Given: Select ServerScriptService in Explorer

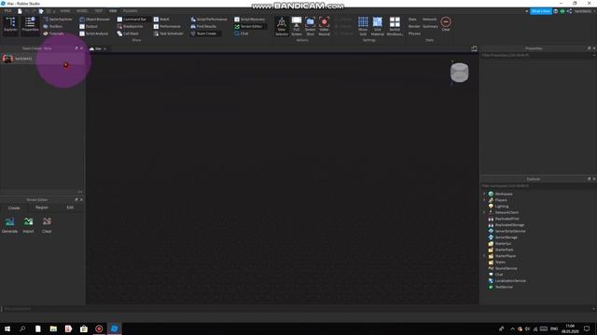Looking at the screenshot, I should [510, 231].
